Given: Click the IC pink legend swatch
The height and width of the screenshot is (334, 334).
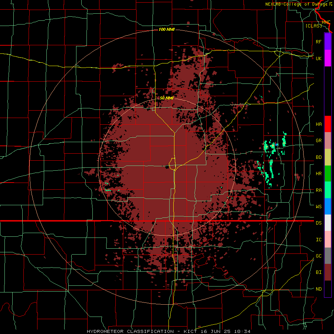Looking at the screenshot, I should click(328, 239).
